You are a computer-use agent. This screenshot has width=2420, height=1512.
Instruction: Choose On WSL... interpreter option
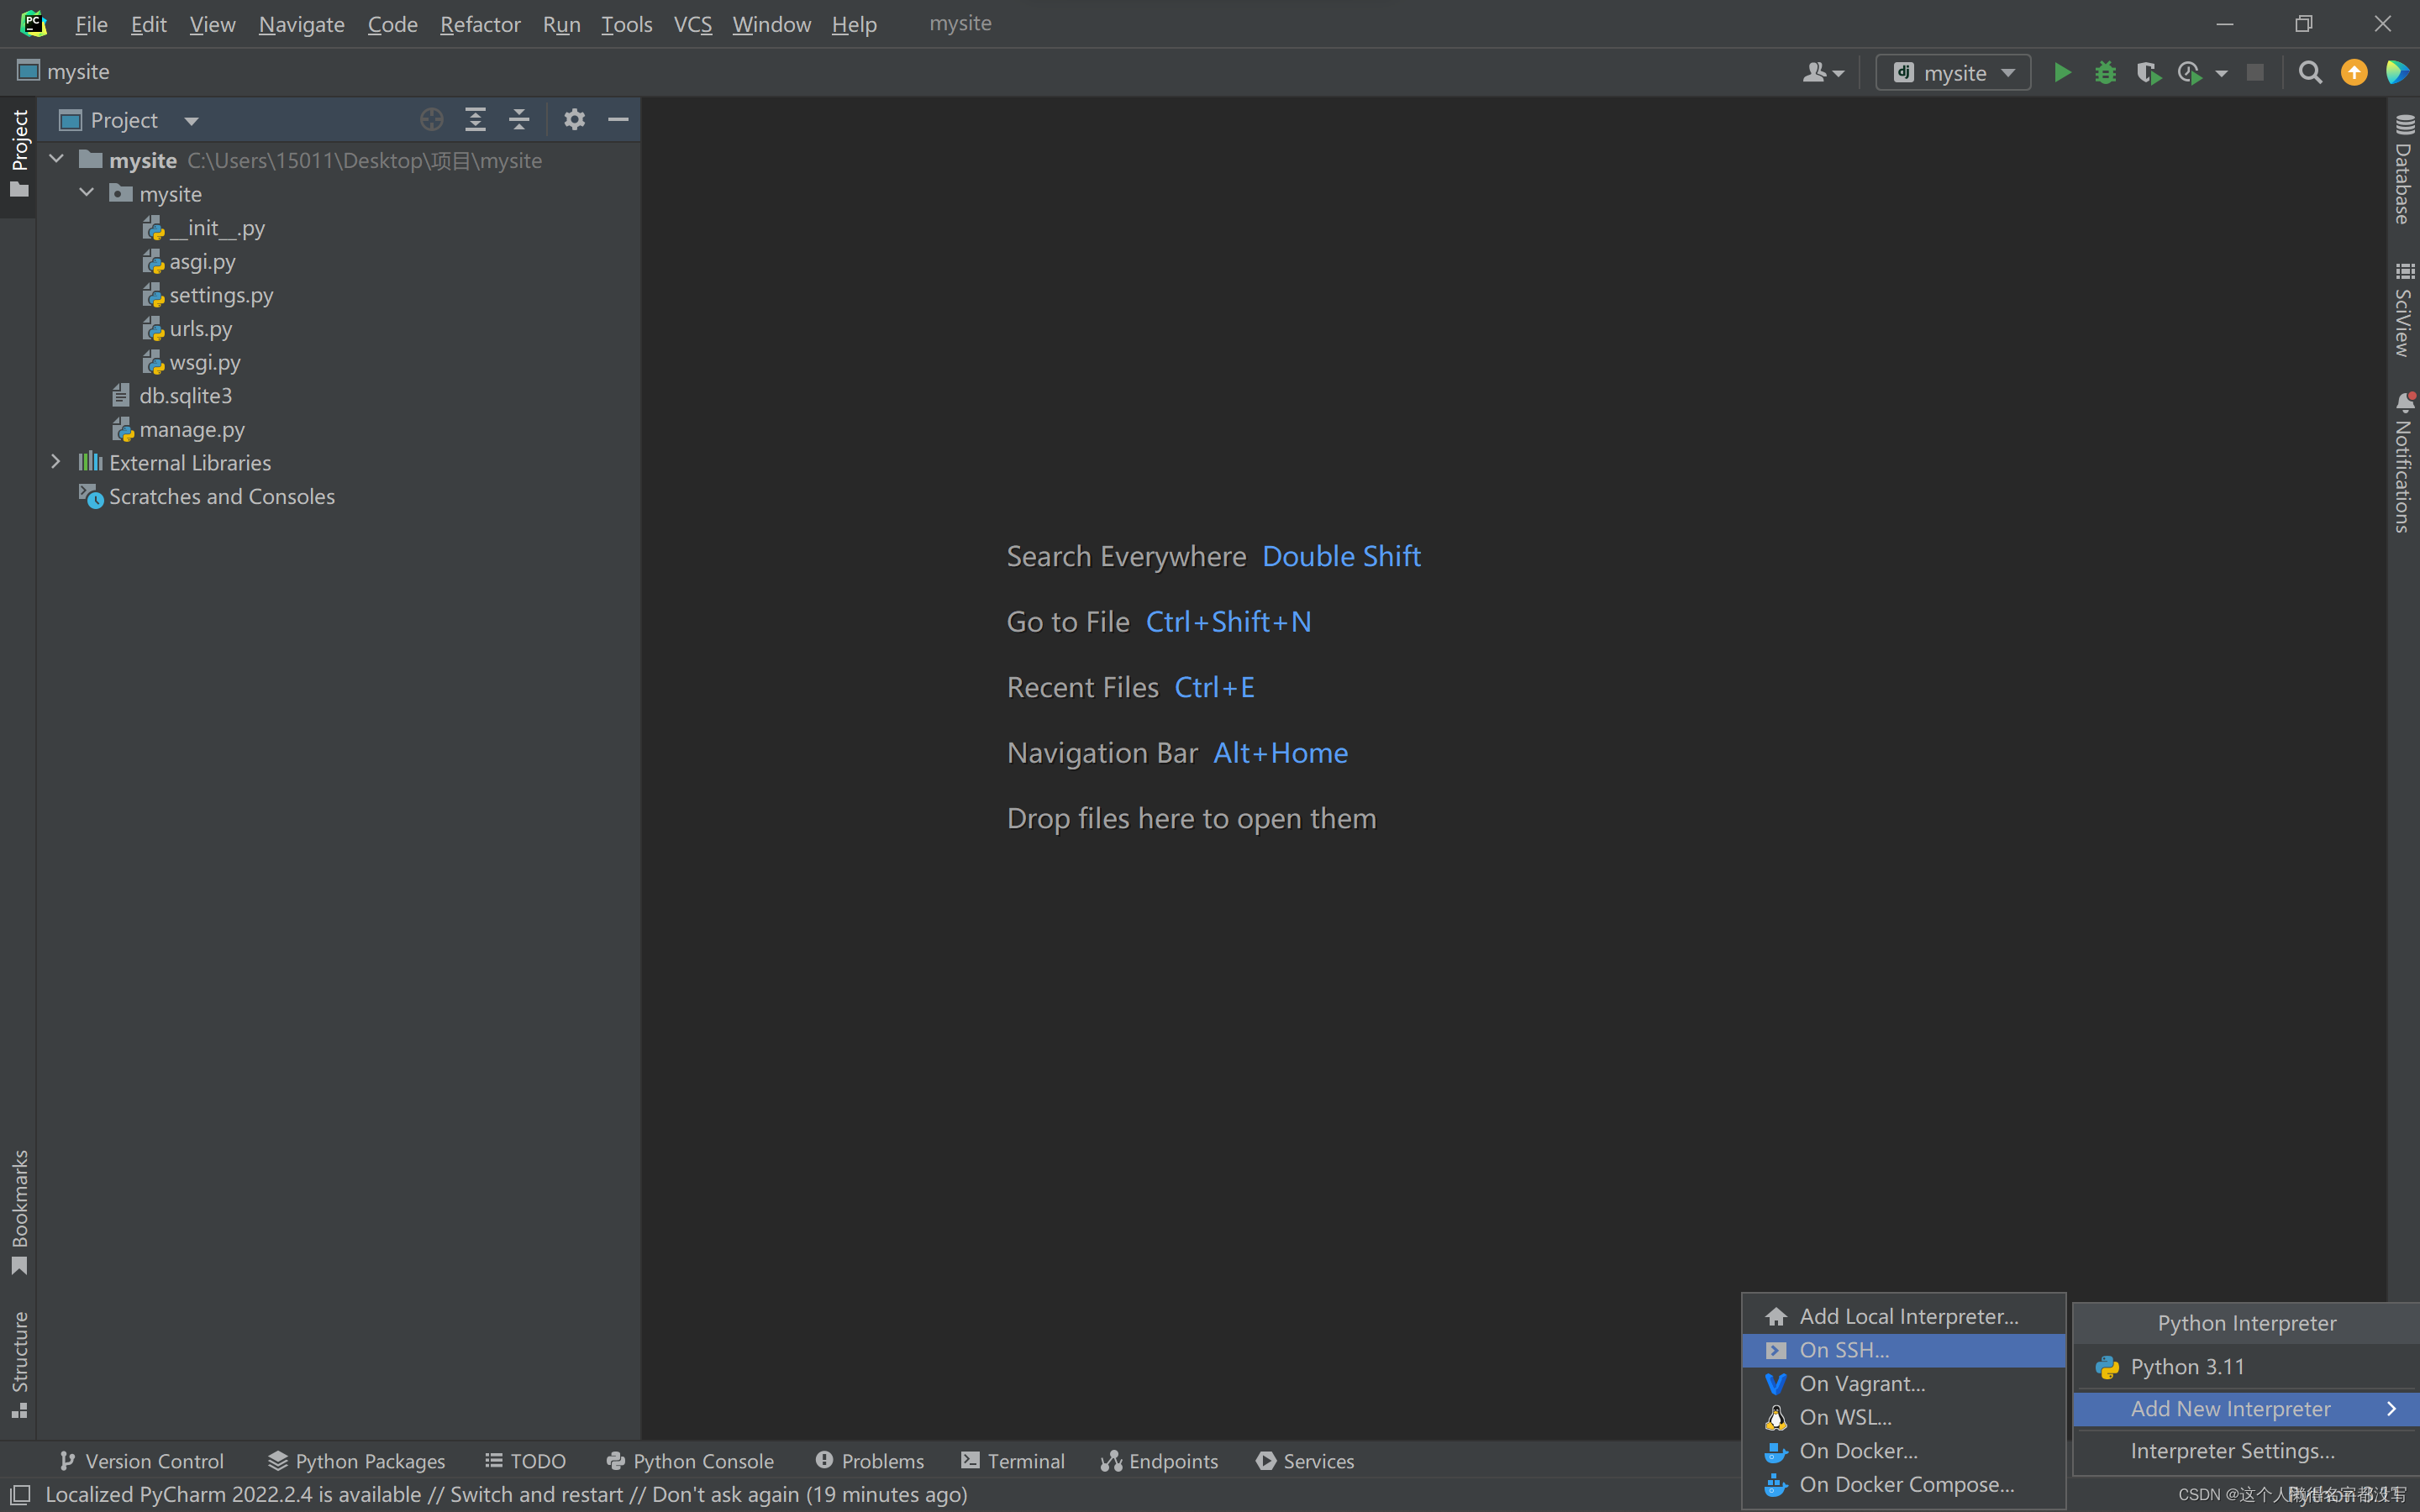coord(1904,1417)
